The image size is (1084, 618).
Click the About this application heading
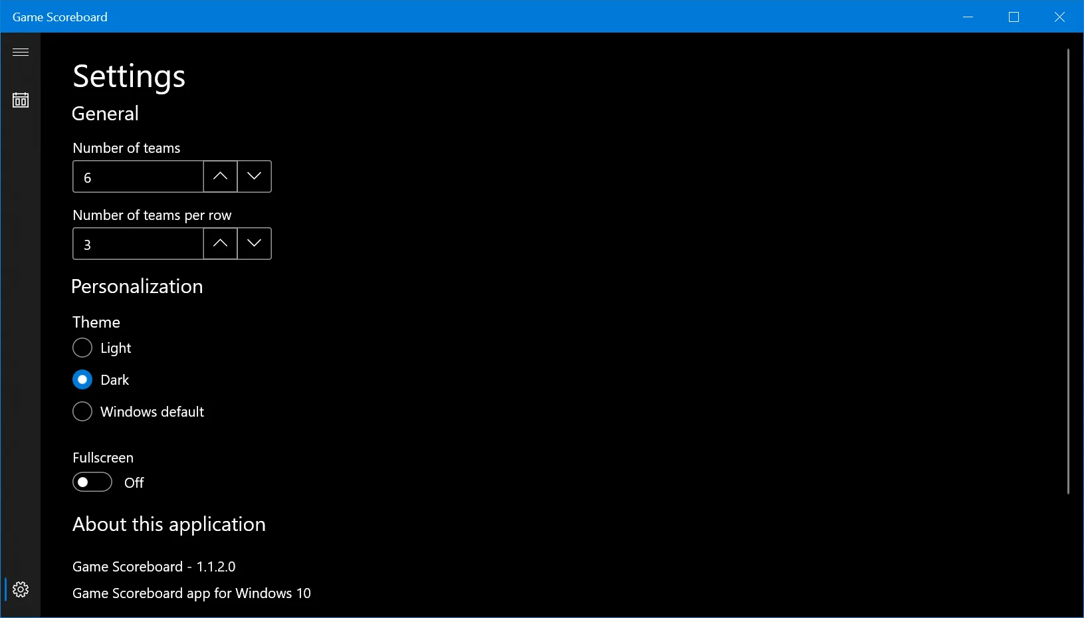(x=169, y=525)
